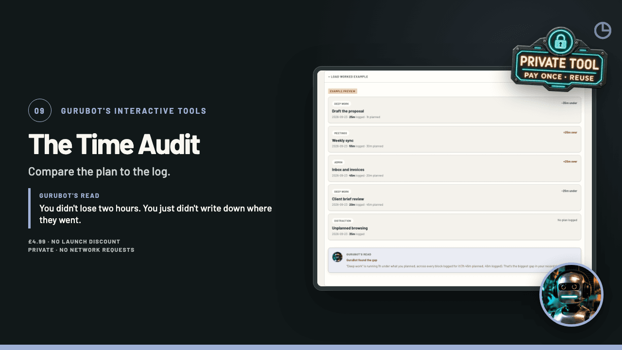Screen dimensions: 622x350
Task: Open the Inbox and invoices entry
Action: click(x=454, y=168)
